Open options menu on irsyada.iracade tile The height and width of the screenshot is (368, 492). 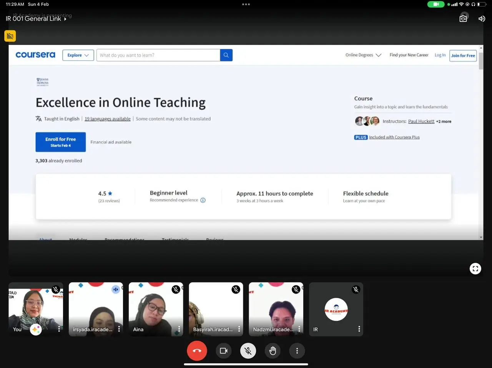point(119,329)
